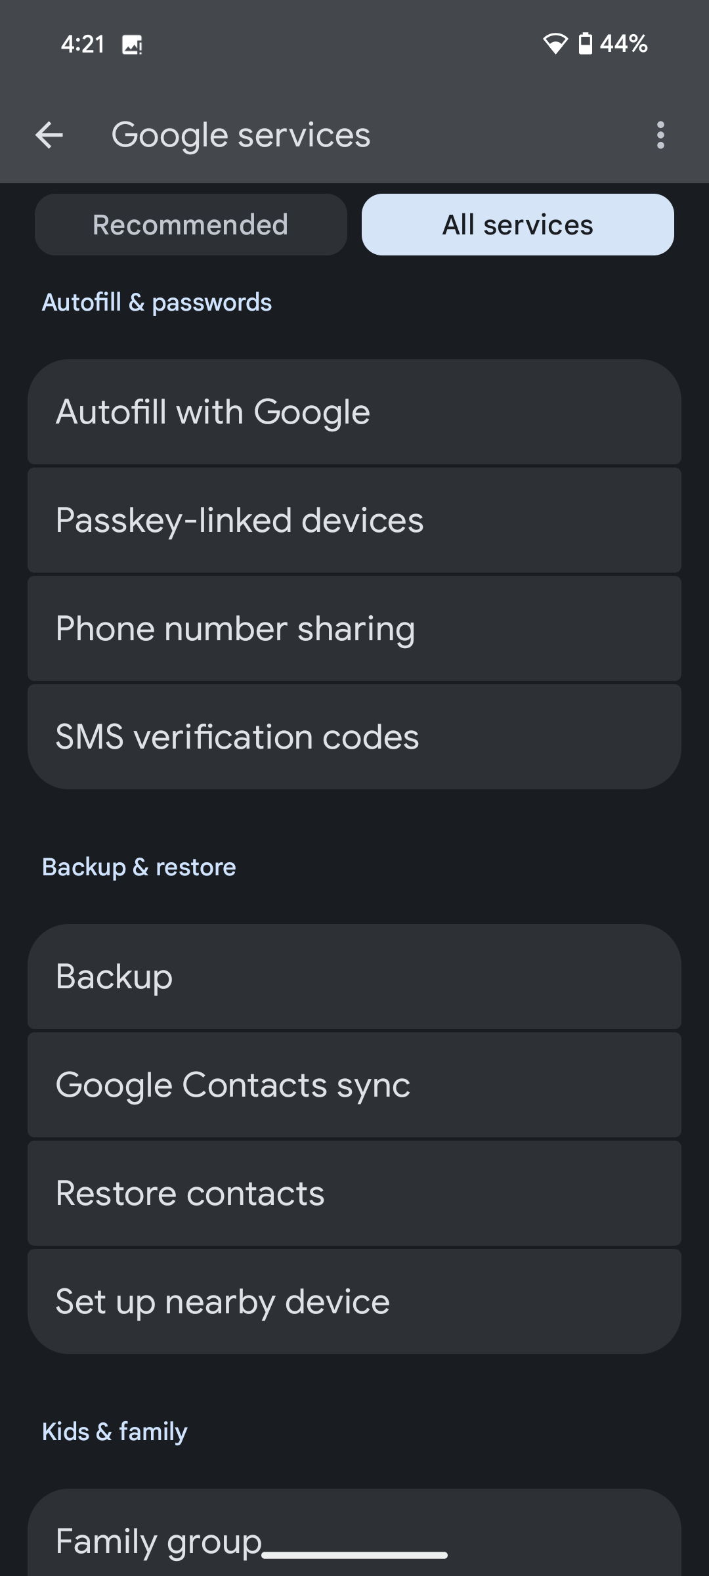Tap the Google services page title
This screenshot has width=709, height=1576.
[241, 136]
